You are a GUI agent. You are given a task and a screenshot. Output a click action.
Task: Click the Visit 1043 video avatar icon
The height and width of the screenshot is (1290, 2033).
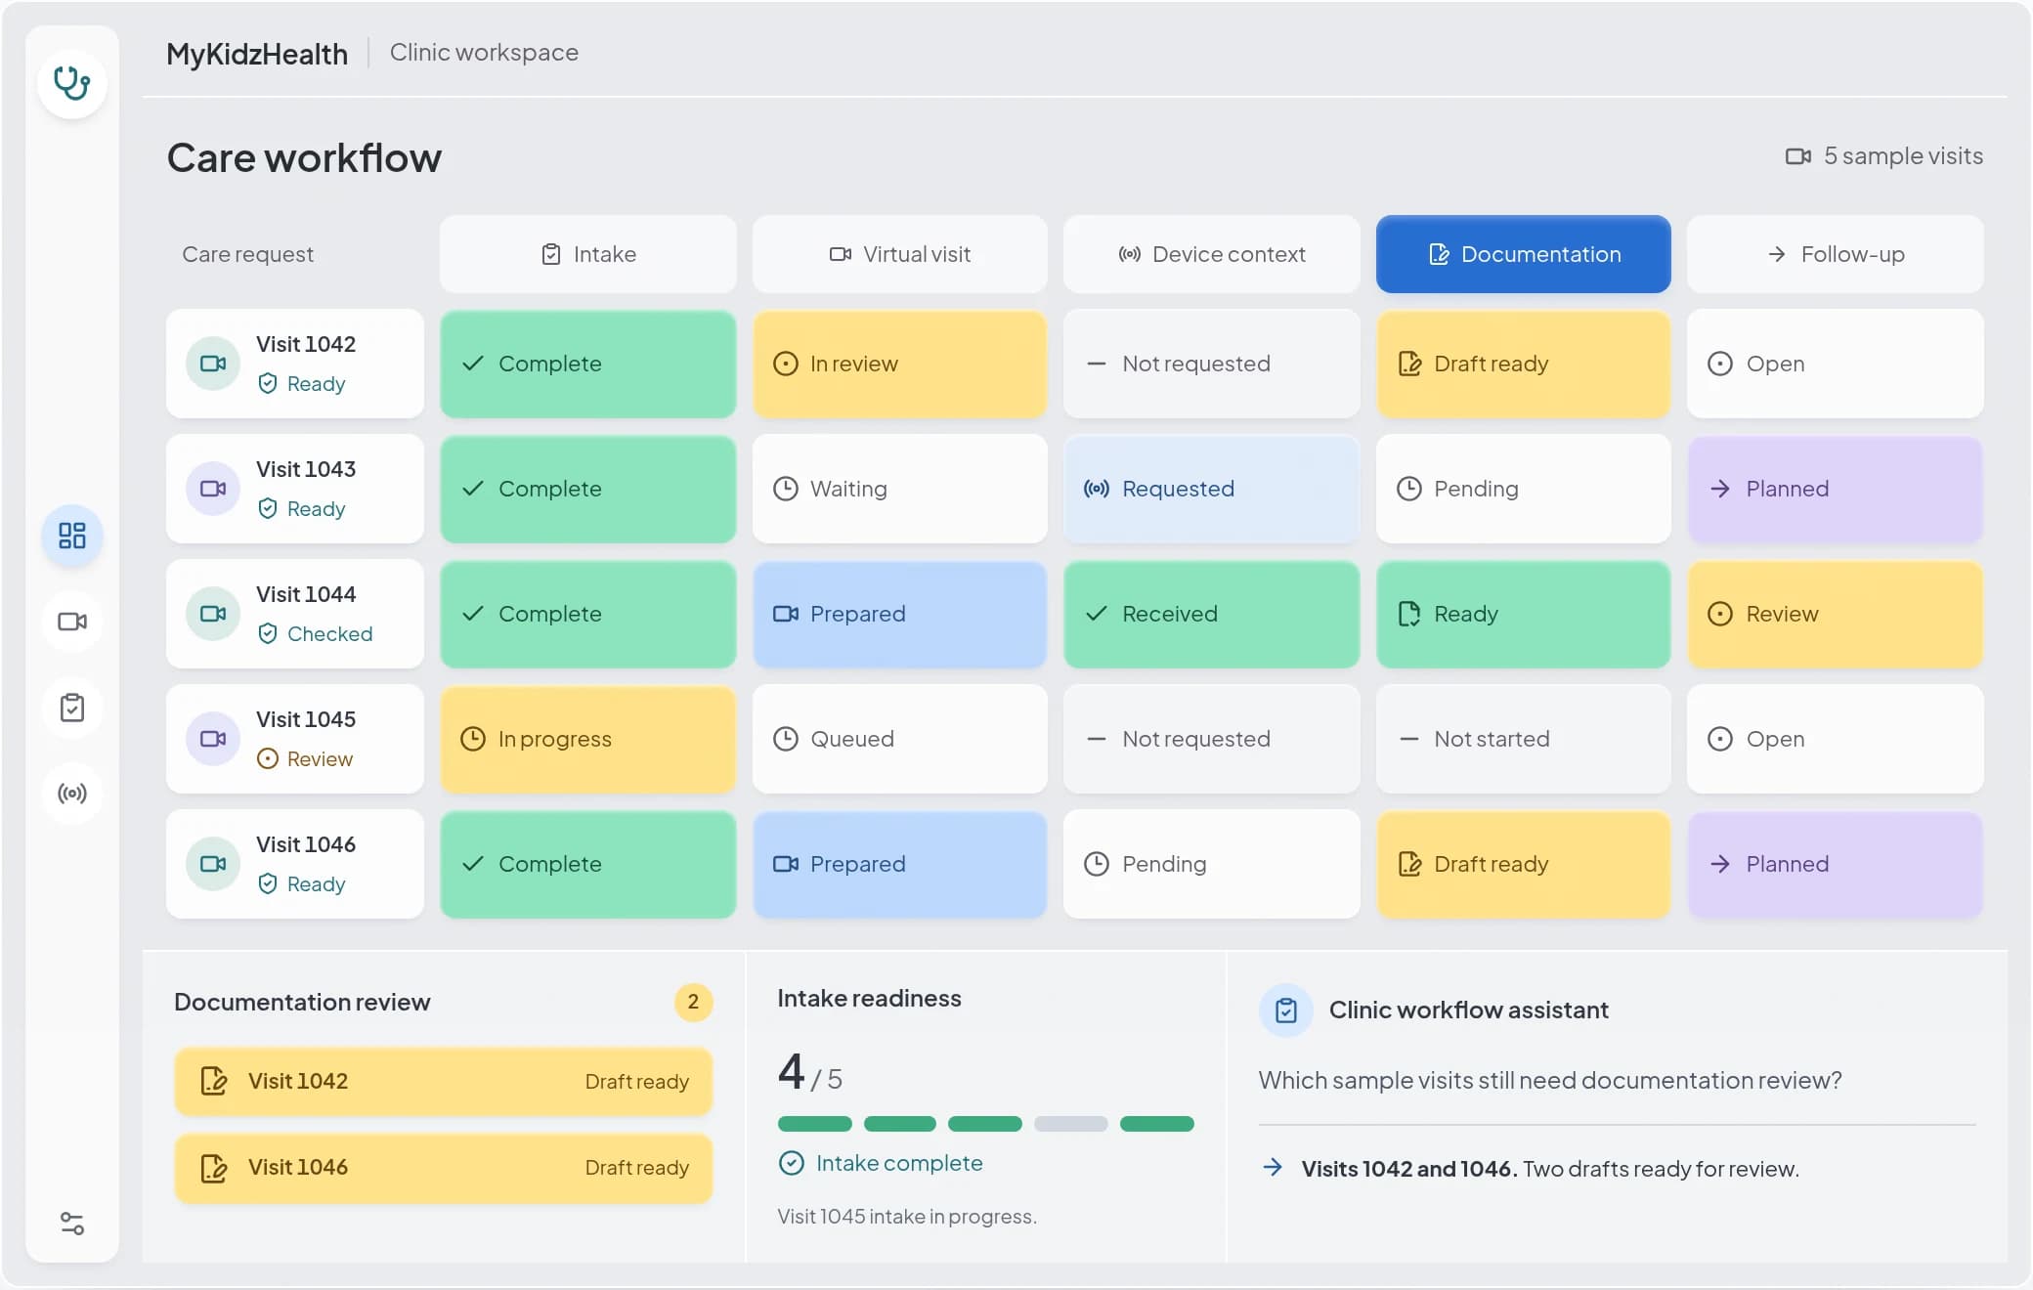click(x=213, y=489)
